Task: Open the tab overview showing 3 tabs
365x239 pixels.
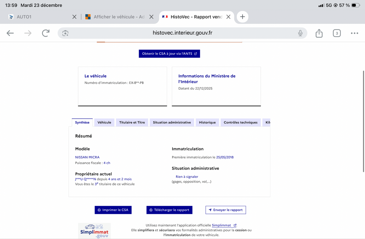Action: pos(337,33)
